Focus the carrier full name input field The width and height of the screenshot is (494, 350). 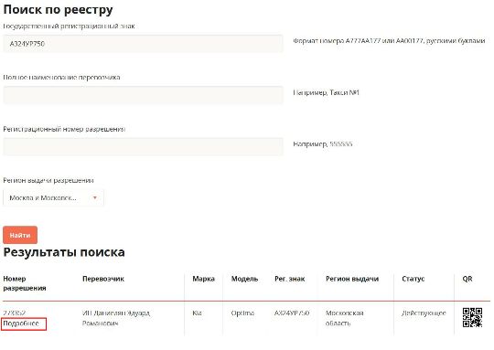(143, 95)
